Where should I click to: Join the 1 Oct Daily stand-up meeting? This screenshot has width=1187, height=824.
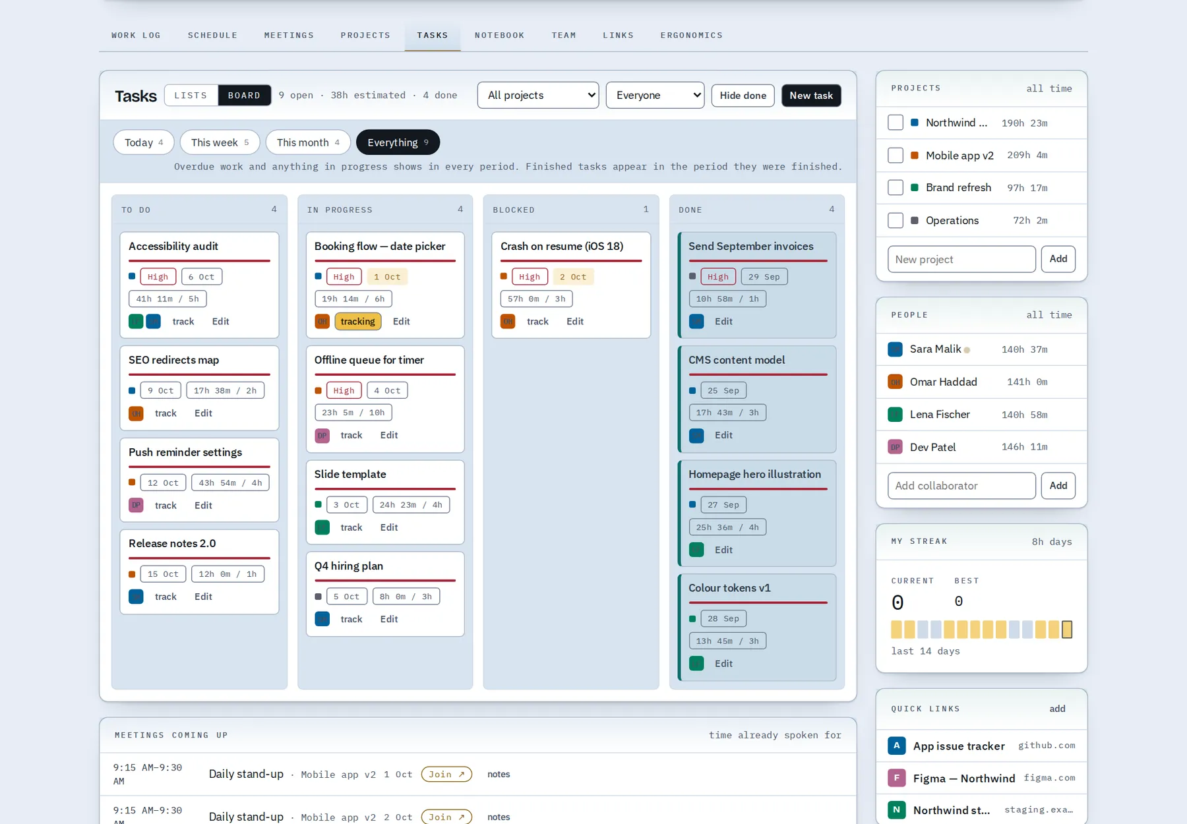click(446, 775)
